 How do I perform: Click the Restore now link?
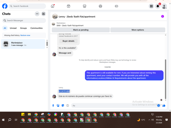(25, 35)
